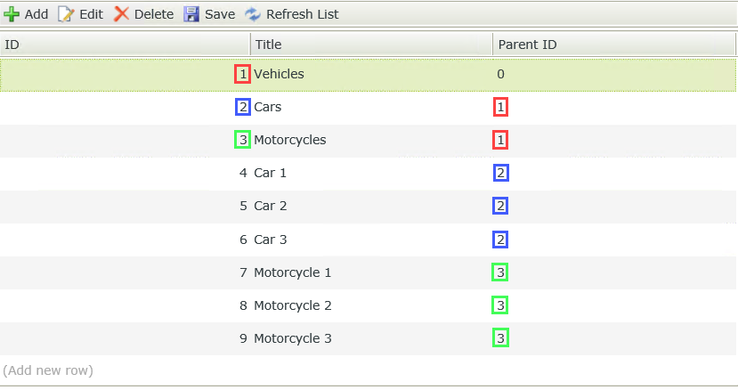Viewport: 738px width, 390px height.
Task: Click the Car 2 row title
Action: 270,206
